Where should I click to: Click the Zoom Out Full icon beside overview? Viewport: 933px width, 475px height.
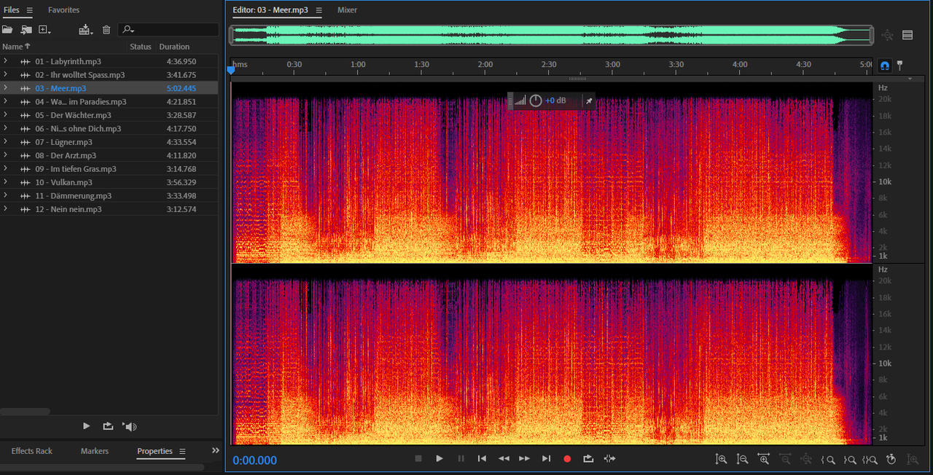[887, 35]
